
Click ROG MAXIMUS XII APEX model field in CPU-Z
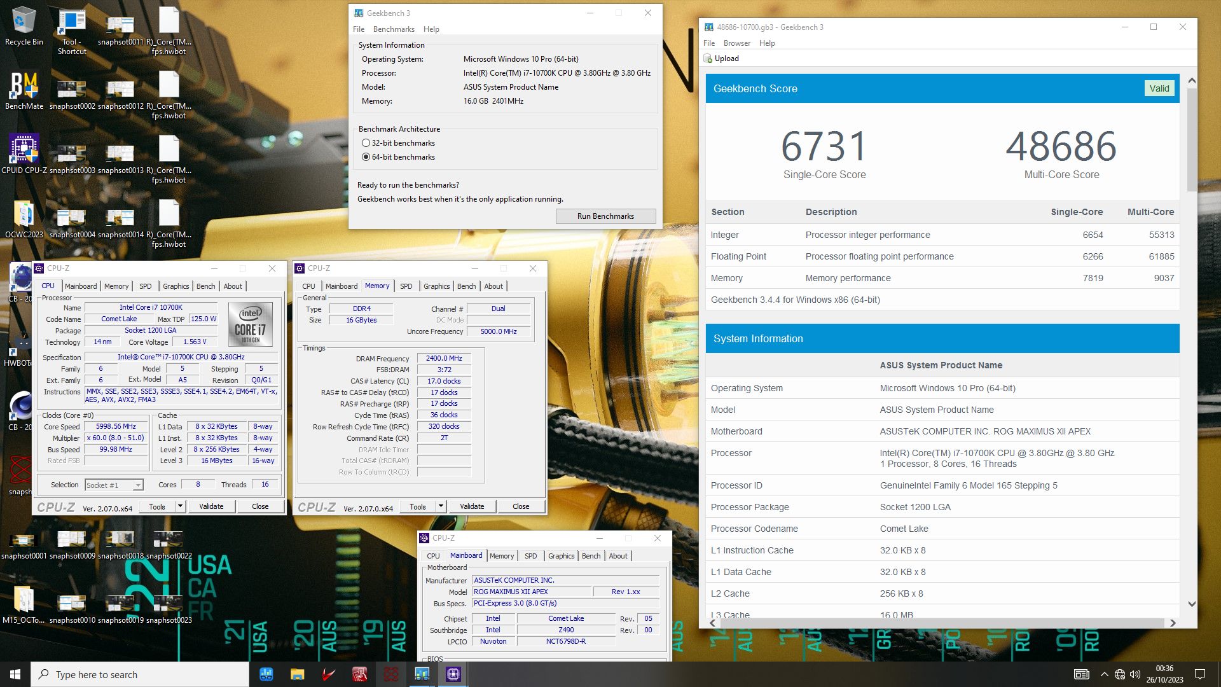(x=531, y=592)
